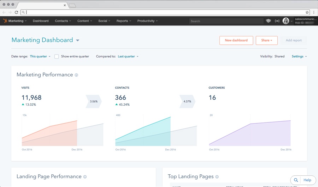Open the Share dropdown button

pyautogui.click(x=266, y=40)
